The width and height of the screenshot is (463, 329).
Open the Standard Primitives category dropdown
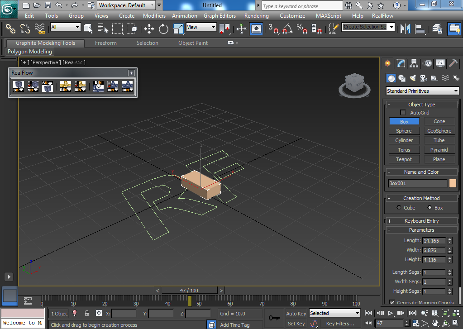tap(422, 91)
